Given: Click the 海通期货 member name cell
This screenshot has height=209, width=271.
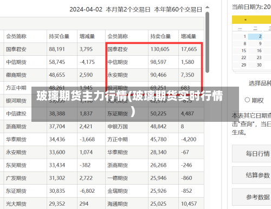Looking at the screenshot, I should click(127, 204).
